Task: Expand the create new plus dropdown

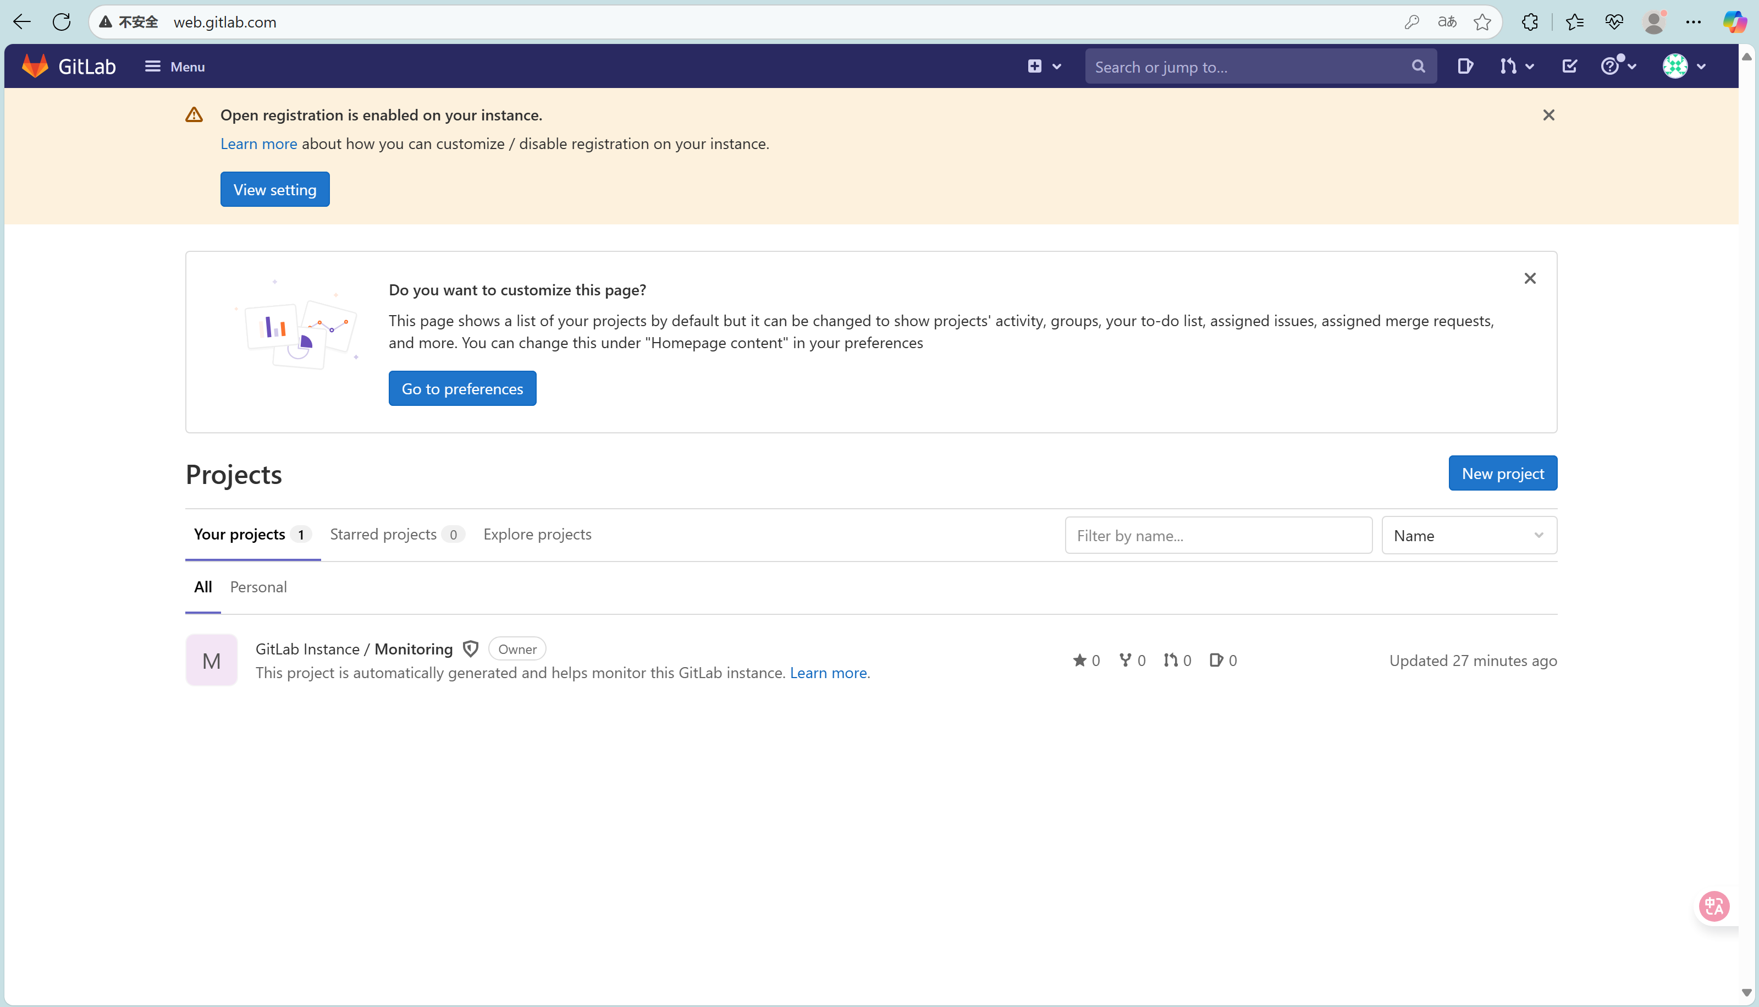Action: (1044, 67)
